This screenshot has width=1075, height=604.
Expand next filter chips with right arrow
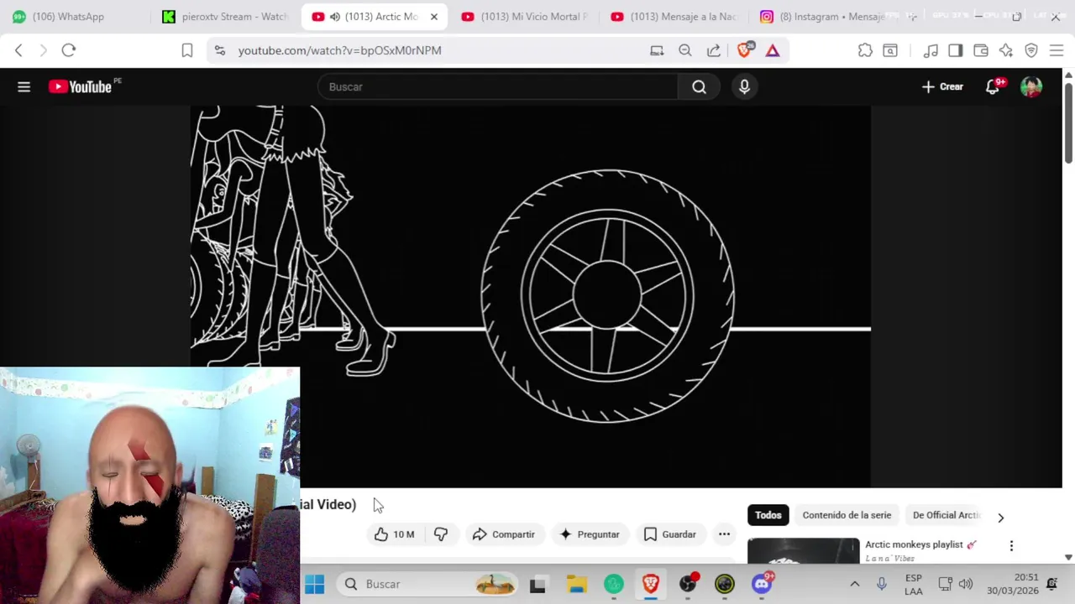pos(1000,518)
